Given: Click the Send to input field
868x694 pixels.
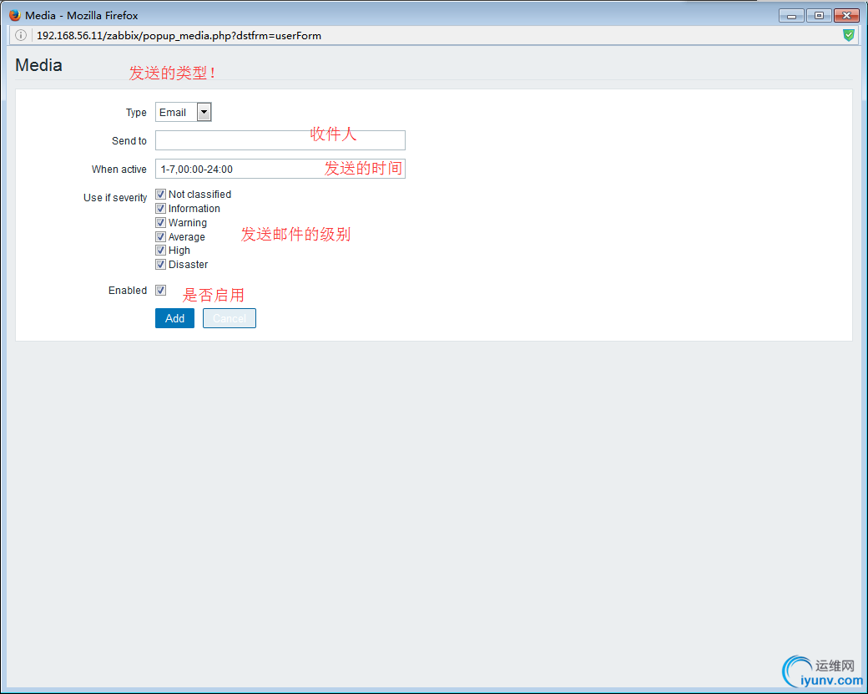Looking at the screenshot, I should [280, 140].
